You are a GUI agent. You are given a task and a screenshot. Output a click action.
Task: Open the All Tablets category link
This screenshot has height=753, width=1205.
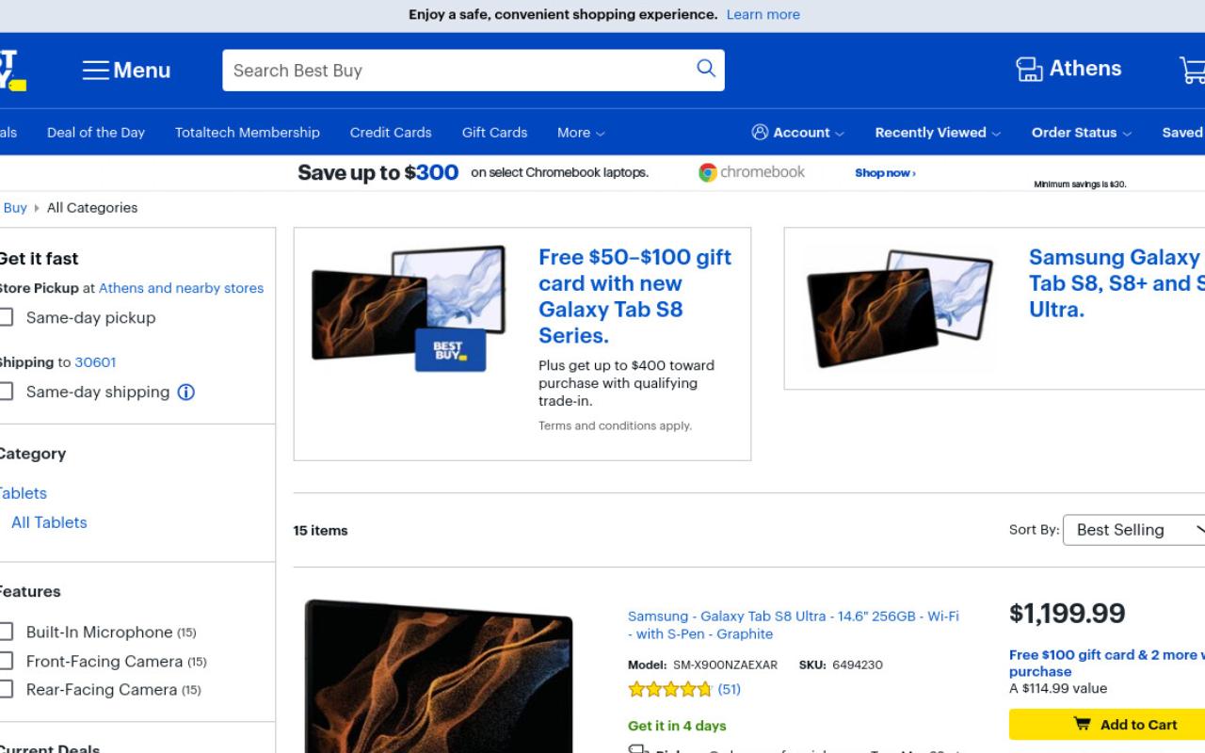point(49,522)
